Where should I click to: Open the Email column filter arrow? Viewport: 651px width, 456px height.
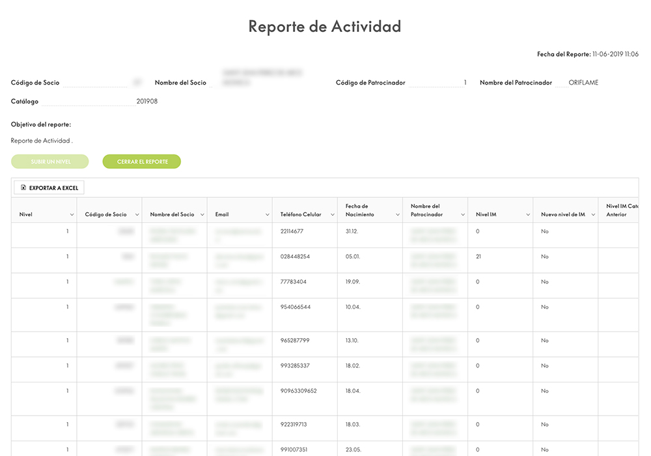tap(267, 215)
